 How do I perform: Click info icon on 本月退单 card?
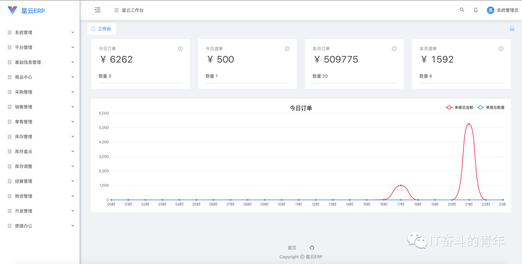(501, 49)
